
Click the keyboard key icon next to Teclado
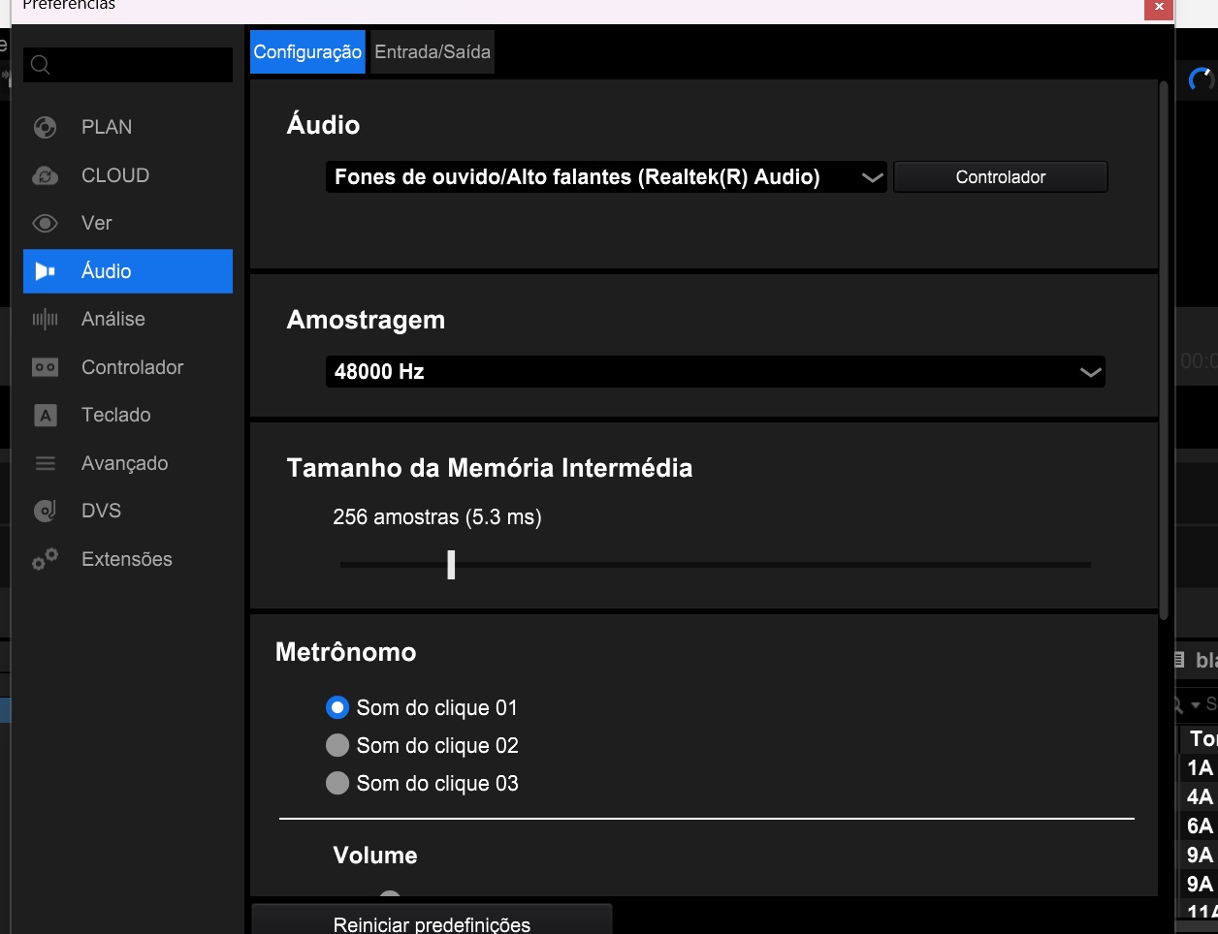click(45, 416)
